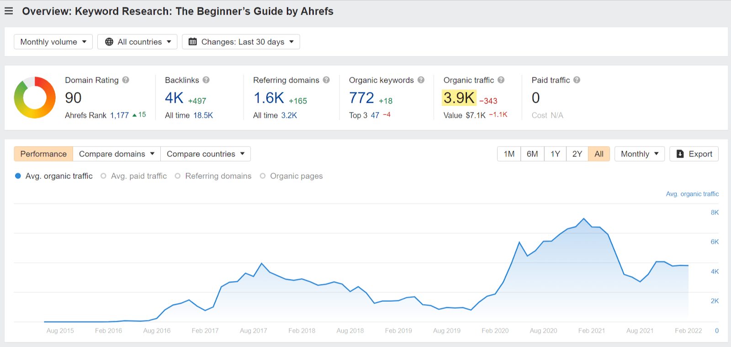Click the Domain Rating donut chart

tap(35, 98)
